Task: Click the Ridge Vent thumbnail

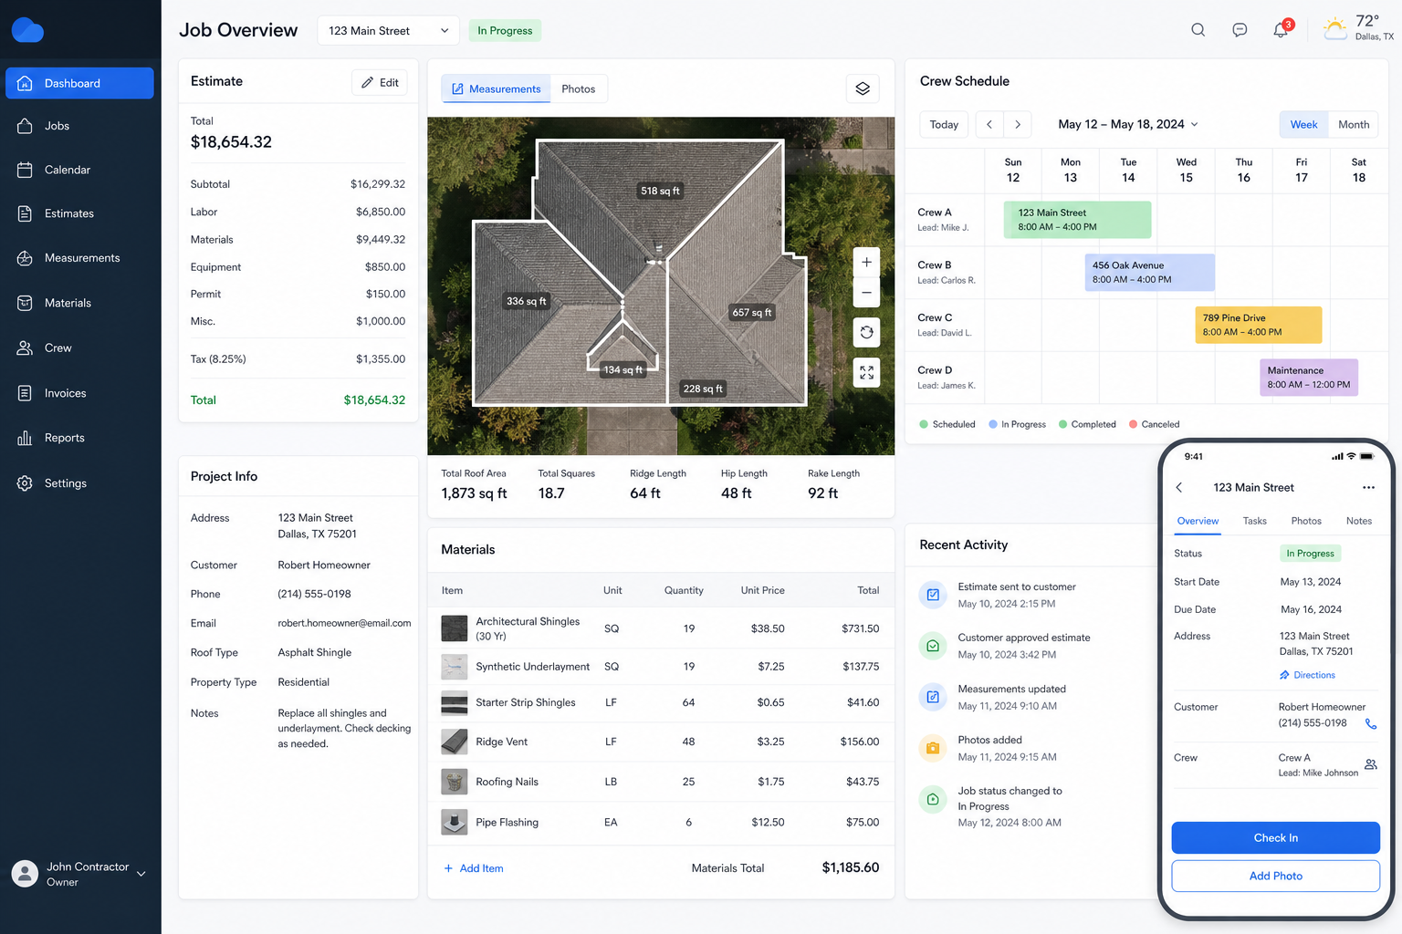Action: (x=455, y=742)
